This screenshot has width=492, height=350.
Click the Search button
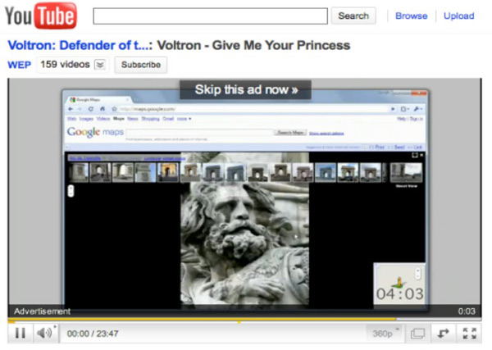(353, 16)
